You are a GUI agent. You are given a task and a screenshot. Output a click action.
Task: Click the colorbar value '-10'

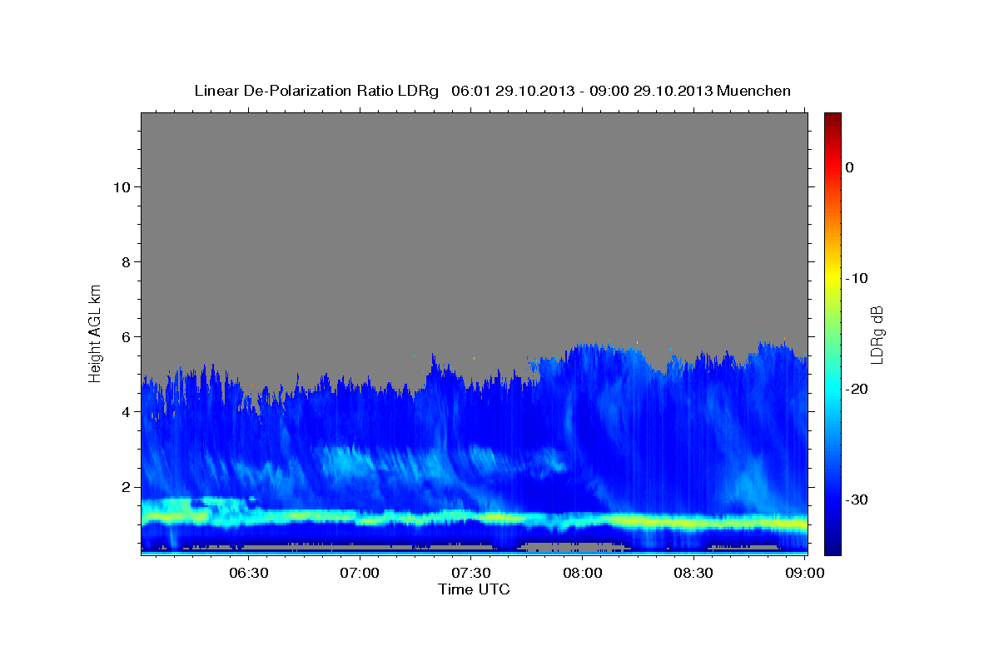[x=857, y=278]
